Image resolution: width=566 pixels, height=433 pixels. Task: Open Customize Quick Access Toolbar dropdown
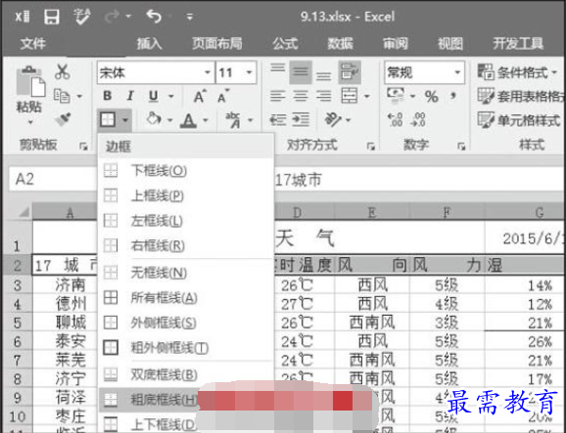coord(190,17)
